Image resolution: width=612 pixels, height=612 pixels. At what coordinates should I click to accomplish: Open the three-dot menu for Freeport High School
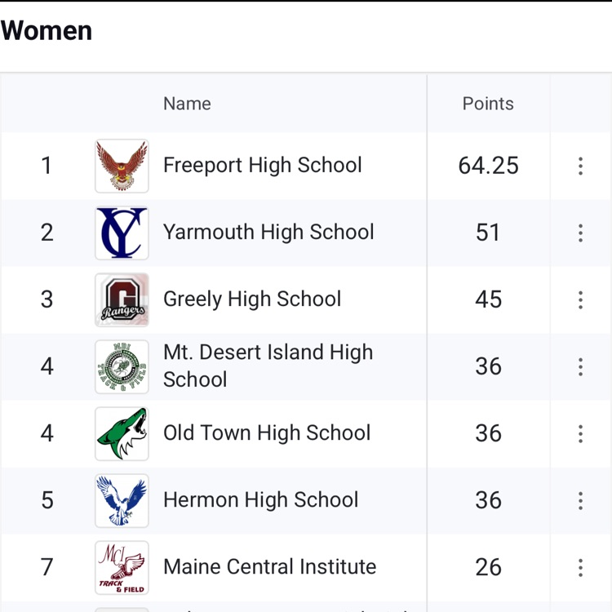coord(580,166)
